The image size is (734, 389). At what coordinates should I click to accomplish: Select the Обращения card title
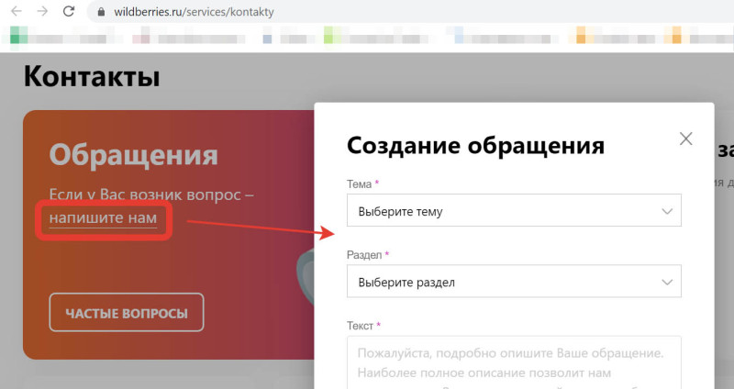pyautogui.click(x=133, y=154)
